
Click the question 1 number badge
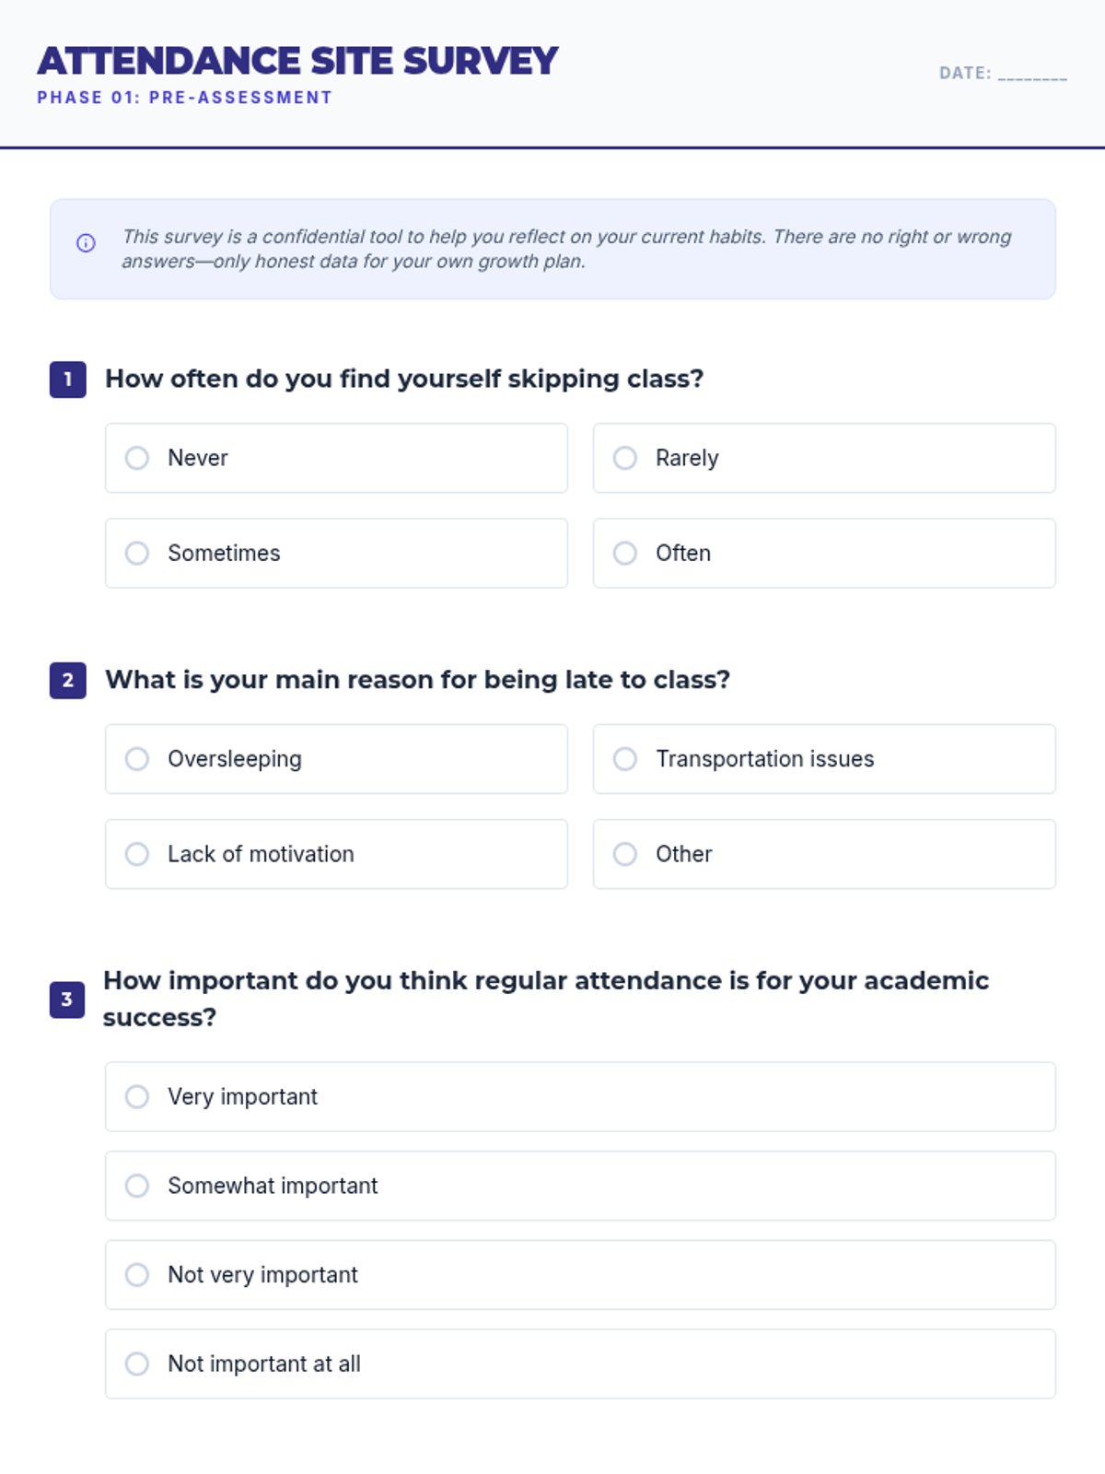67,380
